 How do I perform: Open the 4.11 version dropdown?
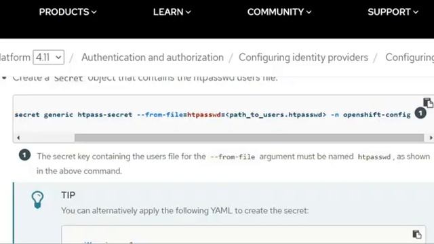[48, 57]
